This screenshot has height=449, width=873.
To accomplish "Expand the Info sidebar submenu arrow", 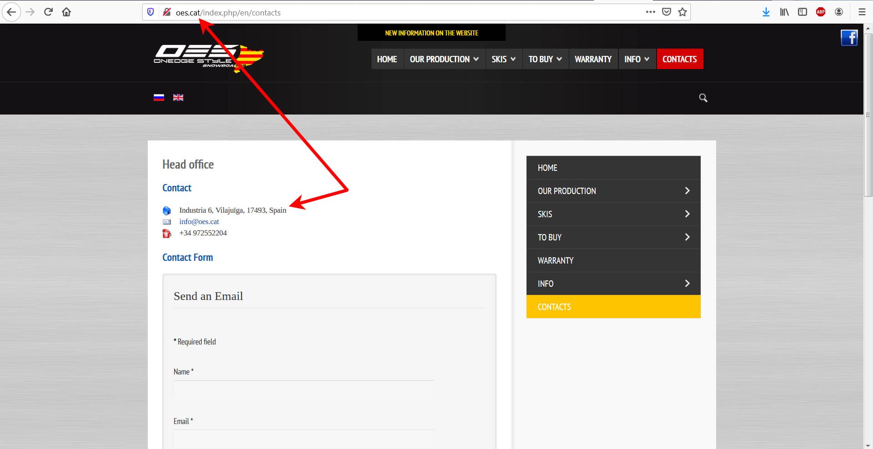I will pyautogui.click(x=687, y=284).
